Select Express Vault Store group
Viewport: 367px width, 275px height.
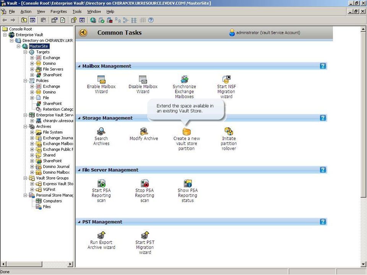tap(58, 184)
